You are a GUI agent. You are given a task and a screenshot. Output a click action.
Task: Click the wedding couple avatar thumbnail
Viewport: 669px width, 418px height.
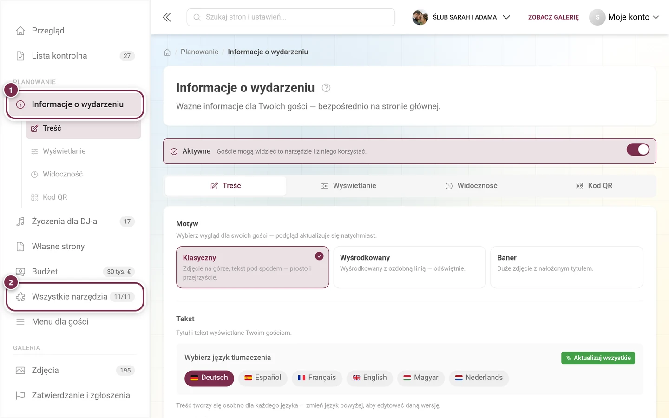click(420, 17)
